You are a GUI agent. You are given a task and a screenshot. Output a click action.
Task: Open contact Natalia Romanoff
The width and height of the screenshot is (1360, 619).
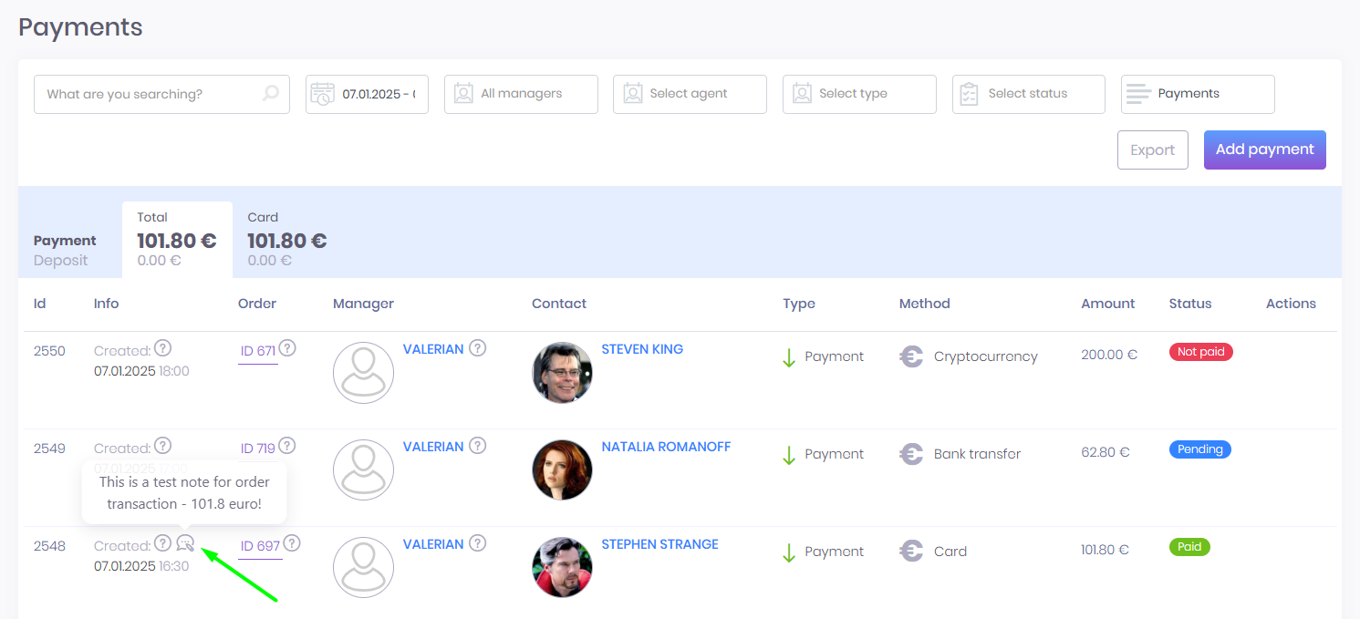pos(666,447)
